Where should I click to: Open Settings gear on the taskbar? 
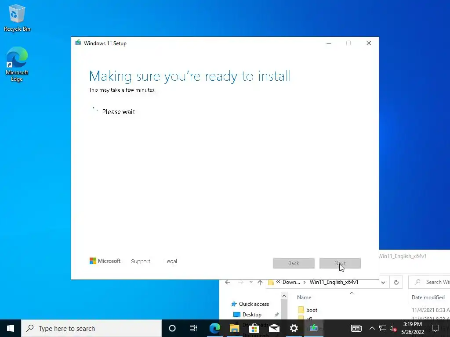point(294,328)
